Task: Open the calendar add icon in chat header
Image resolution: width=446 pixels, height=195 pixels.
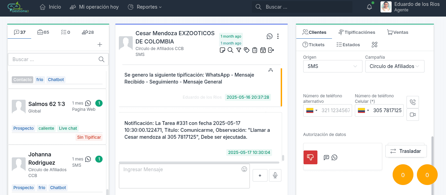Action: pyautogui.click(x=263, y=50)
